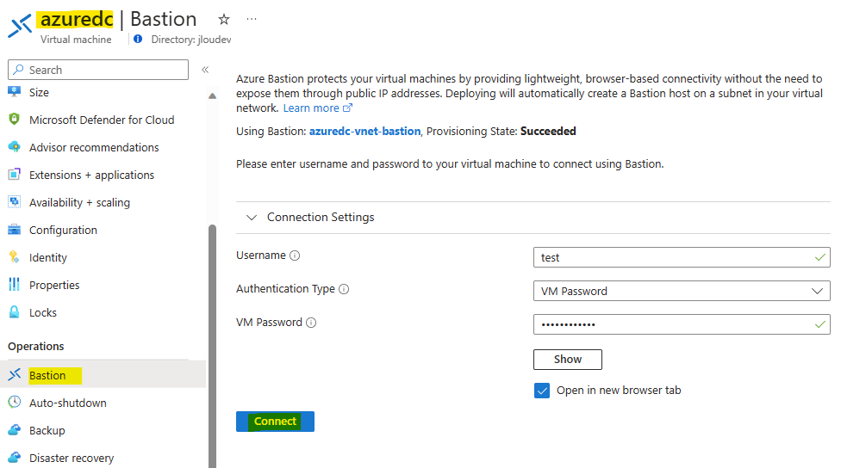Click the Succeeded provisioning state text

coord(548,131)
